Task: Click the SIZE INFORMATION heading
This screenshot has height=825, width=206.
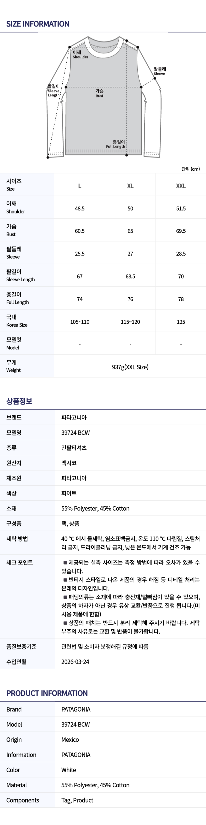Action: click(38, 24)
